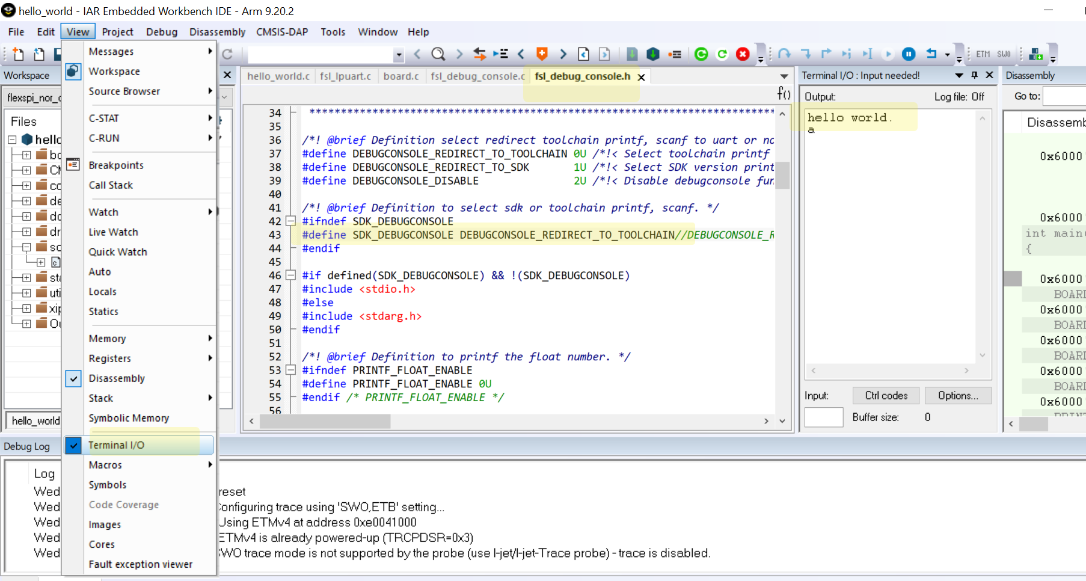
Task: Click the orange swap-arrows toolbar icon
Action: (479, 54)
